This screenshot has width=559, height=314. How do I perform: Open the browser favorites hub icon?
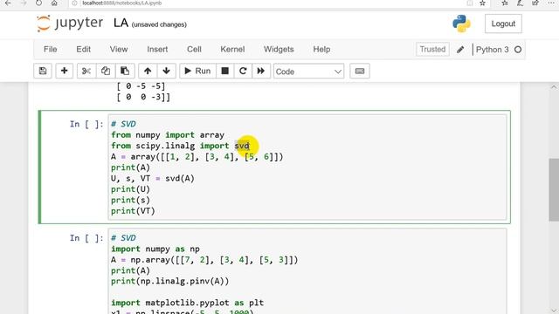pos(505,3)
